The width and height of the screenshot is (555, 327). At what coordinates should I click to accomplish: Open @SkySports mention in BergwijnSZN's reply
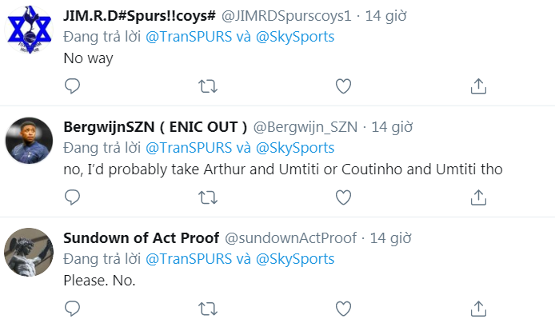pyautogui.click(x=295, y=148)
